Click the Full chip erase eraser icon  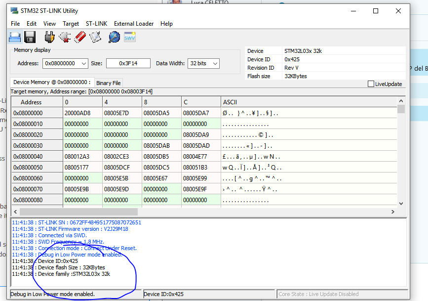point(79,37)
